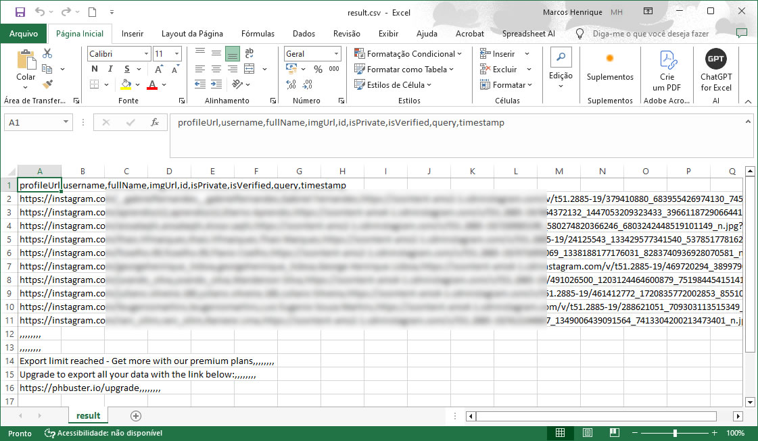The width and height of the screenshot is (758, 441).
Task: Open Crie um PDF Adobe tool
Action: click(667, 70)
